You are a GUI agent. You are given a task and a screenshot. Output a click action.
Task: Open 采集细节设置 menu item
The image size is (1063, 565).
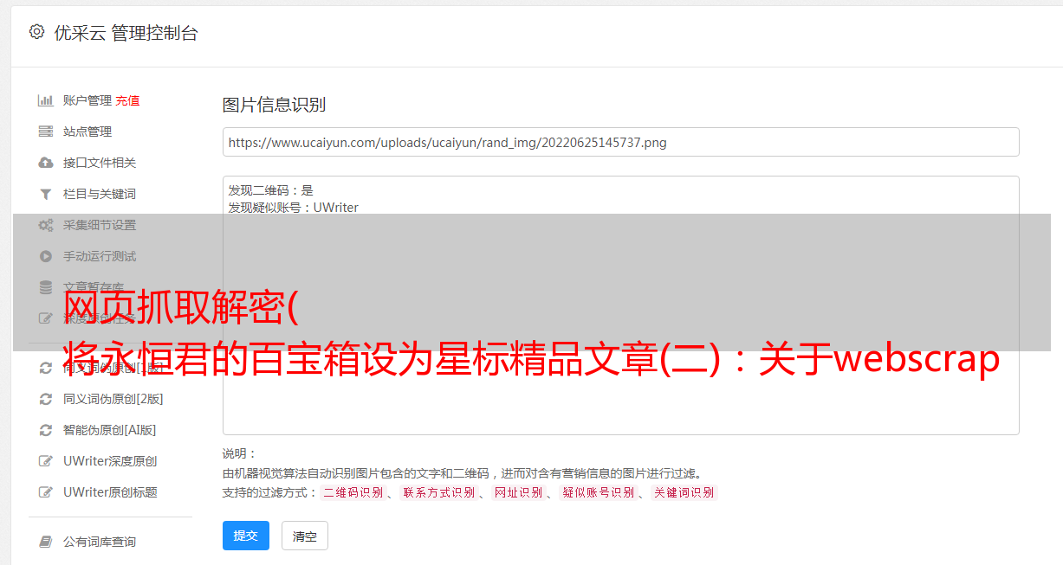coord(100,225)
